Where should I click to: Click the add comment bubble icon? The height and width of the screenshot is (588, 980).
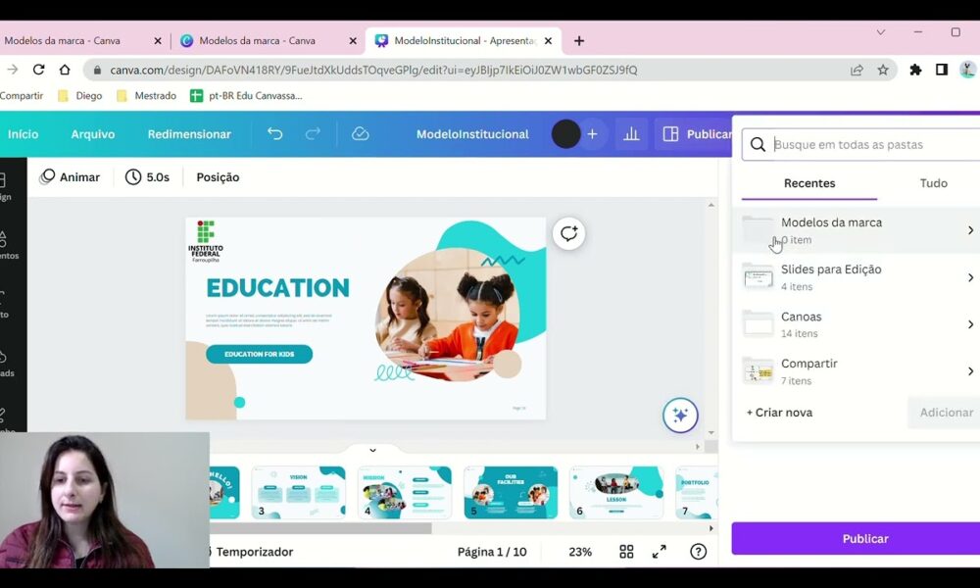point(568,233)
